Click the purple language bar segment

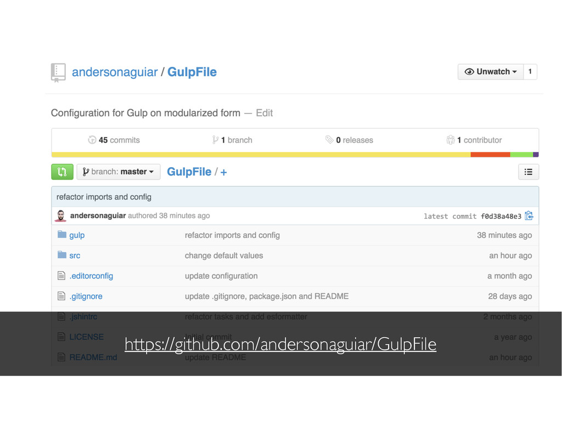tap(536, 155)
